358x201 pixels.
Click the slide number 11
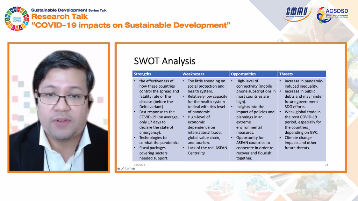pyautogui.click(x=326, y=164)
